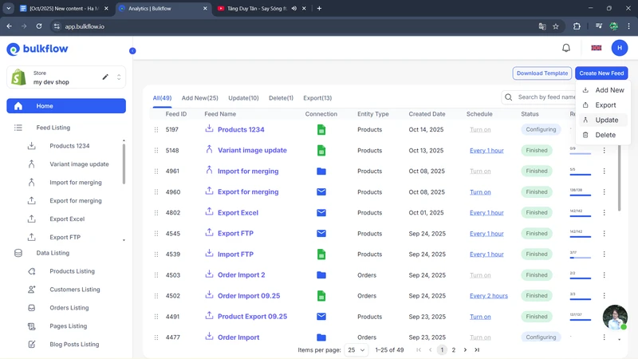Expand the store selector arrows

[119, 77]
